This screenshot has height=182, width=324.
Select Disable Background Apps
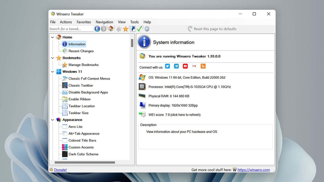(x=88, y=92)
